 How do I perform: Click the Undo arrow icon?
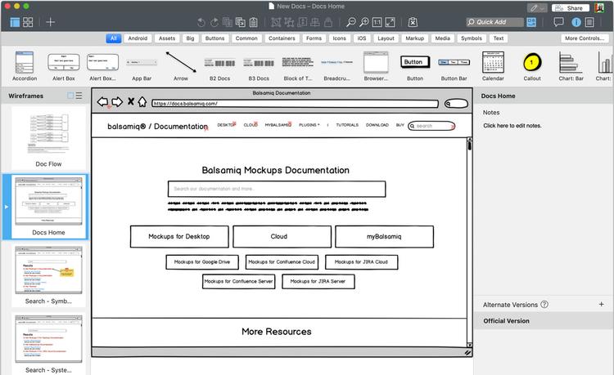201,22
